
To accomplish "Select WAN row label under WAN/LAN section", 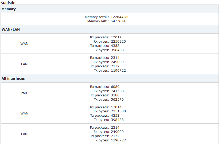I will tap(24, 44).
